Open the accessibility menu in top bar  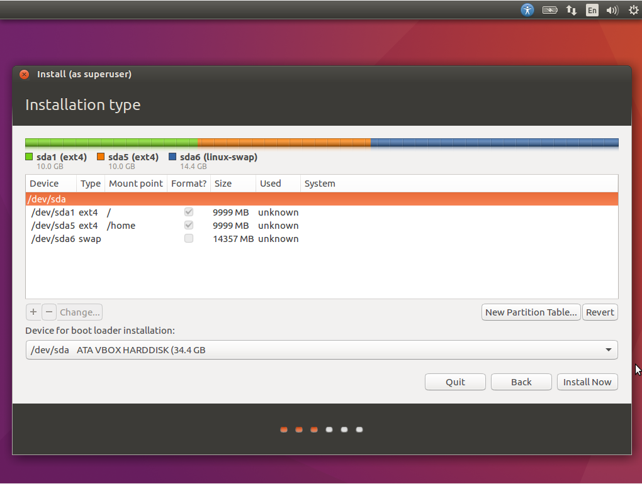click(527, 10)
